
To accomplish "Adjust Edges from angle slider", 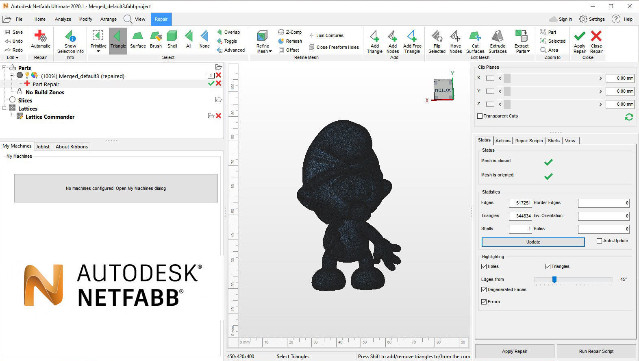I will point(554,279).
